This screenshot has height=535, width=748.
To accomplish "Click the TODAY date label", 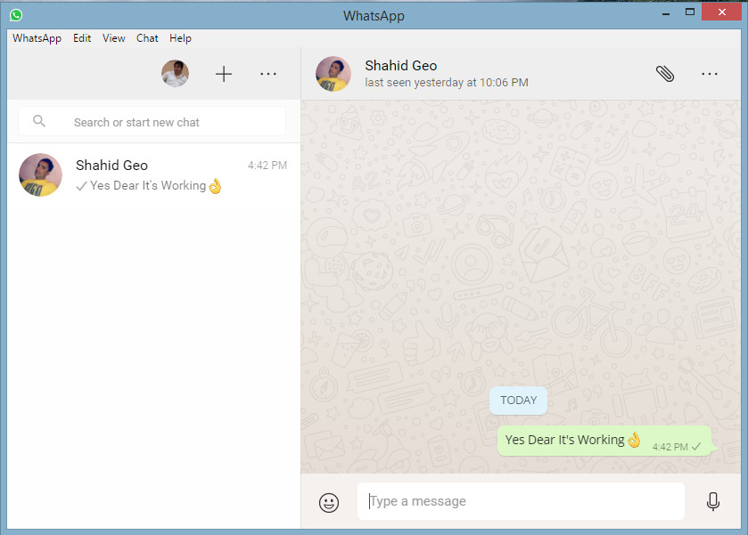I will click(519, 401).
